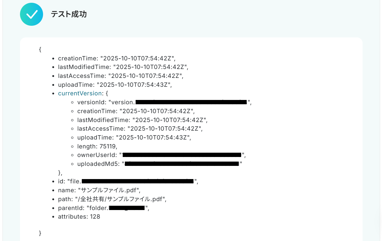Click the nested uploadTime under currentVersion
This screenshot has width=382, height=241.
(x=134, y=137)
